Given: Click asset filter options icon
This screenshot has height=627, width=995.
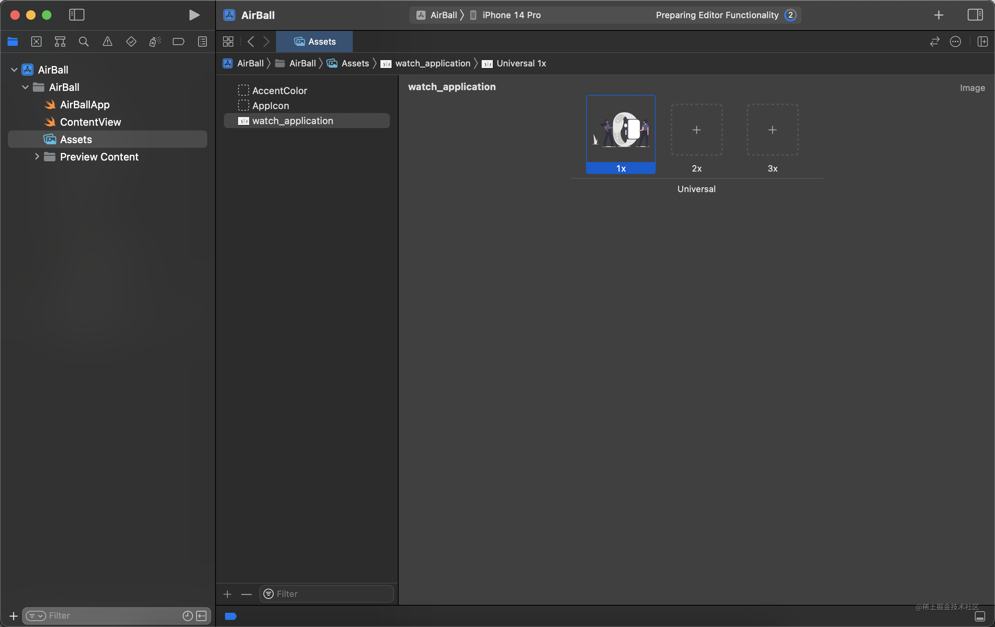Looking at the screenshot, I should pos(269,593).
